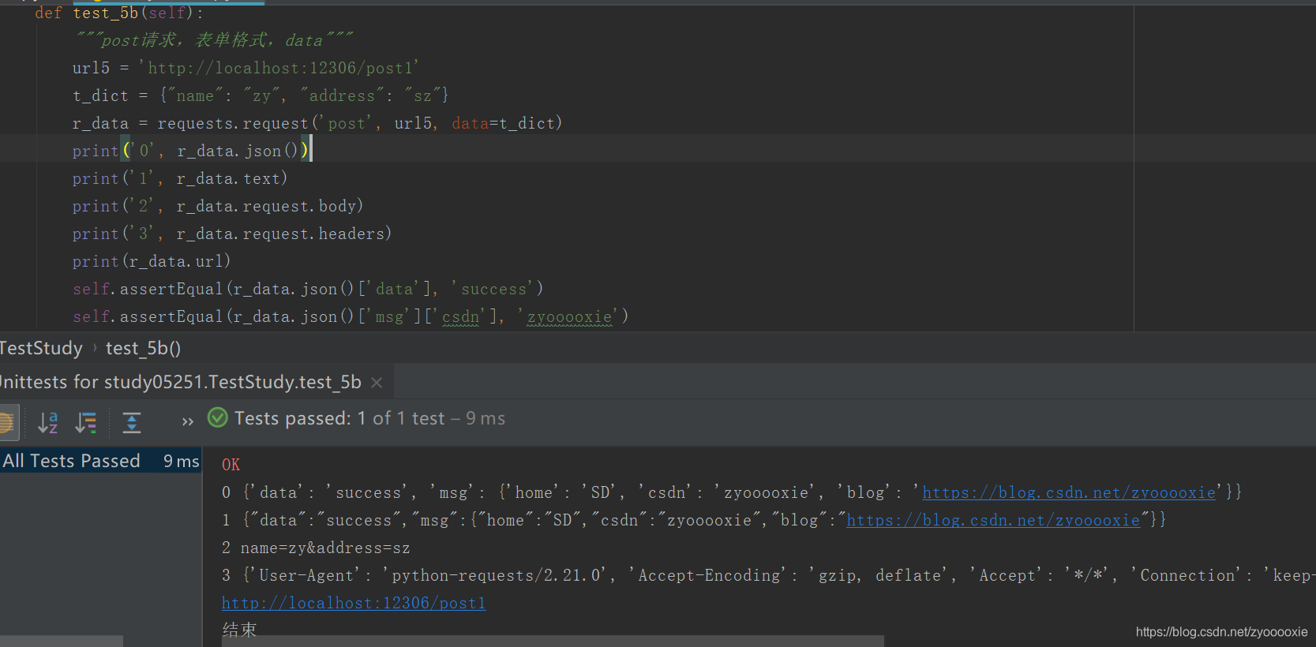The width and height of the screenshot is (1316, 647).
Task: Click the print('0', r_data.json()) line
Action: 192,150
